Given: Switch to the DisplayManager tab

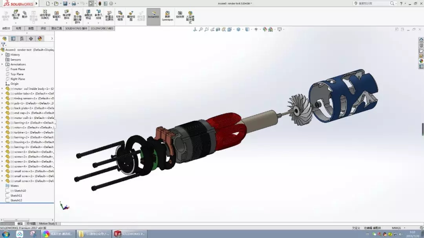Looking at the screenshot, I should (40, 39).
